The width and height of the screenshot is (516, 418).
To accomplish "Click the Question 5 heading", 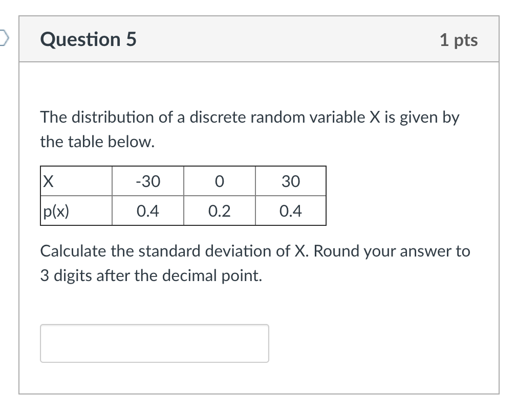I will 88,39.
